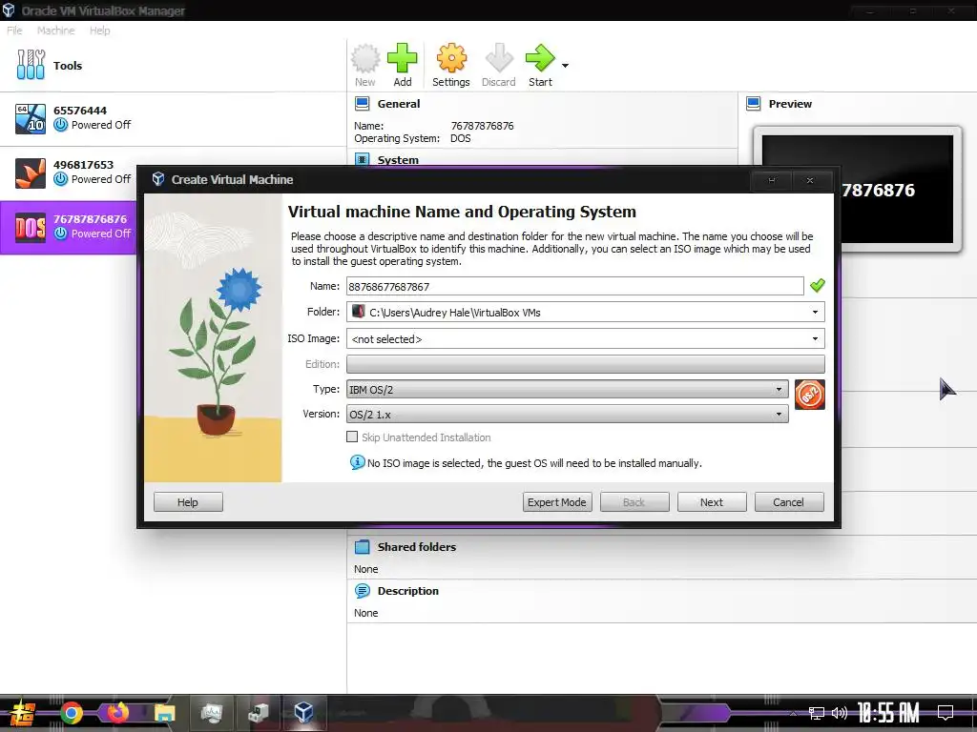Click the General Name value 76787876876
Viewport: 977px width, 732px height.
482,126
